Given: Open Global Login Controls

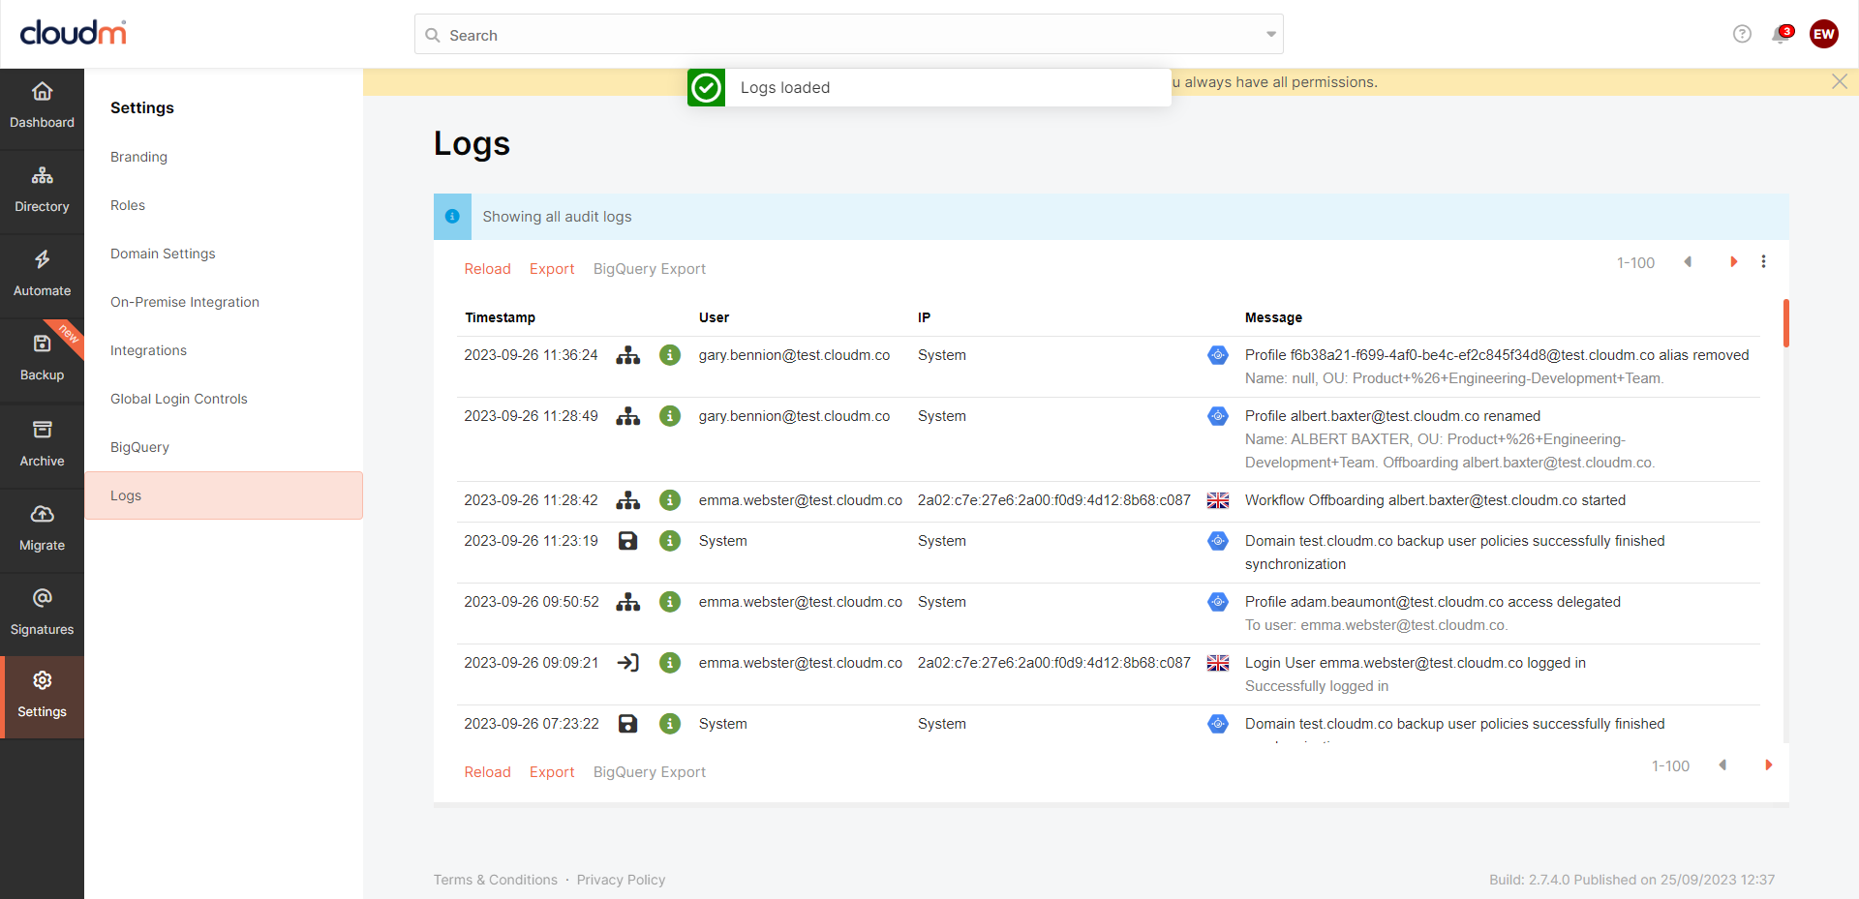Looking at the screenshot, I should tap(179, 399).
